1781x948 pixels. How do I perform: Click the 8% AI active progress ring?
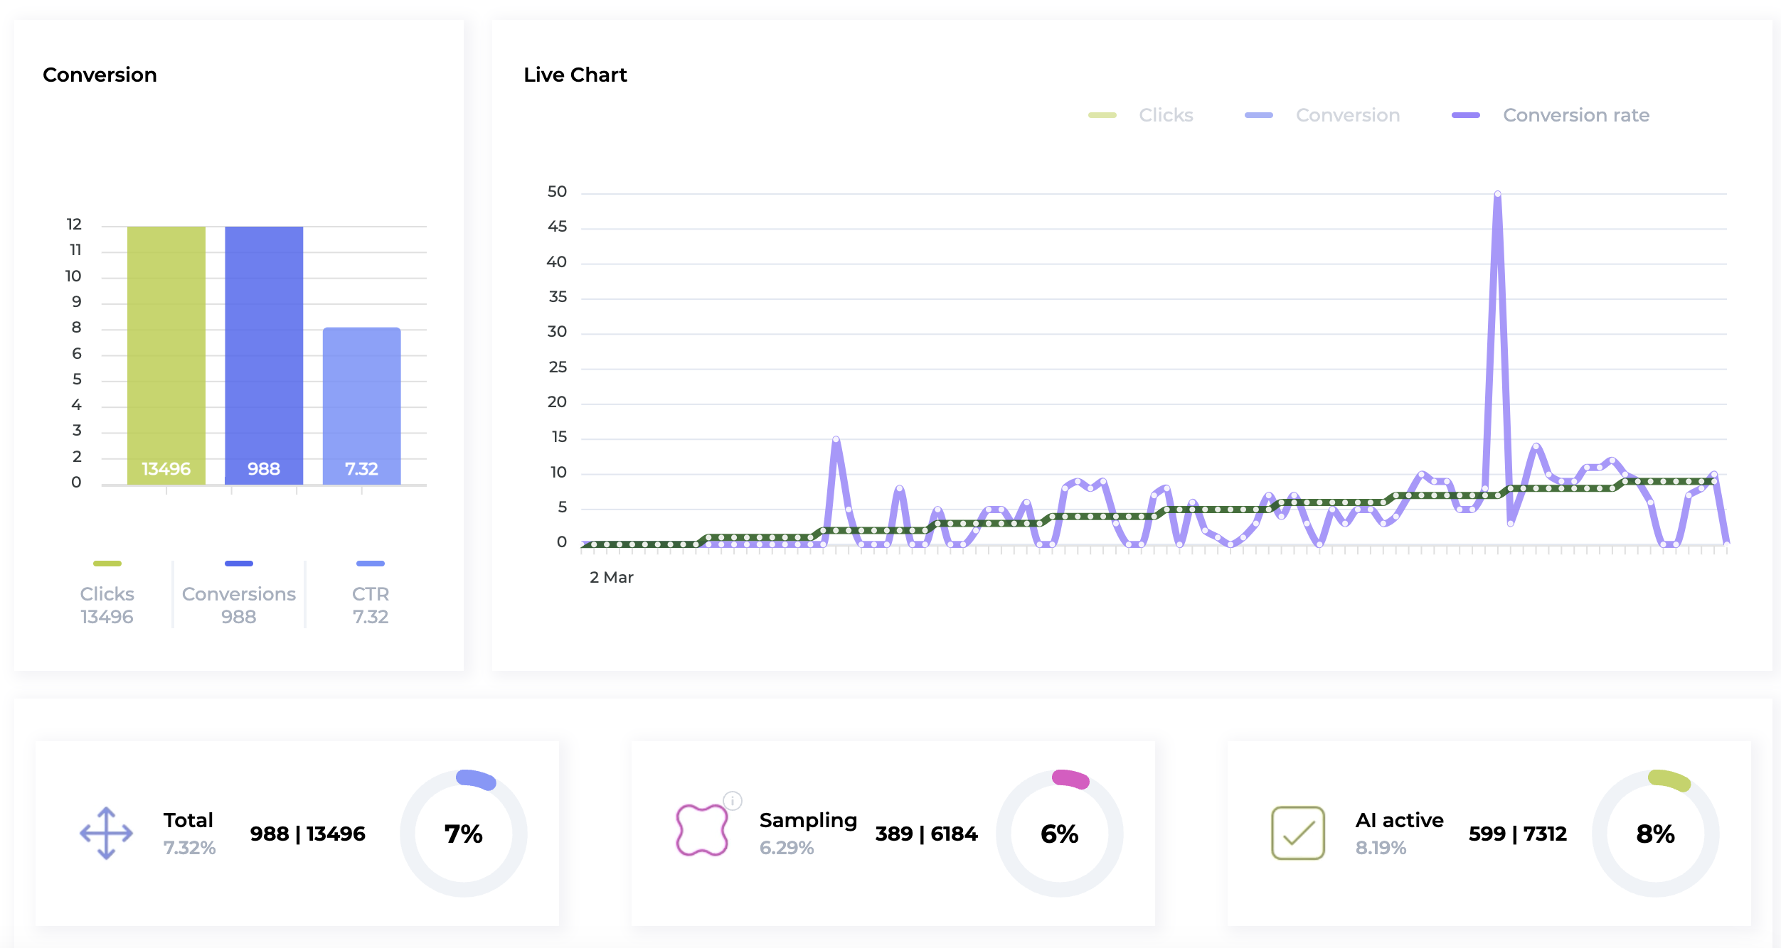tap(1655, 833)
